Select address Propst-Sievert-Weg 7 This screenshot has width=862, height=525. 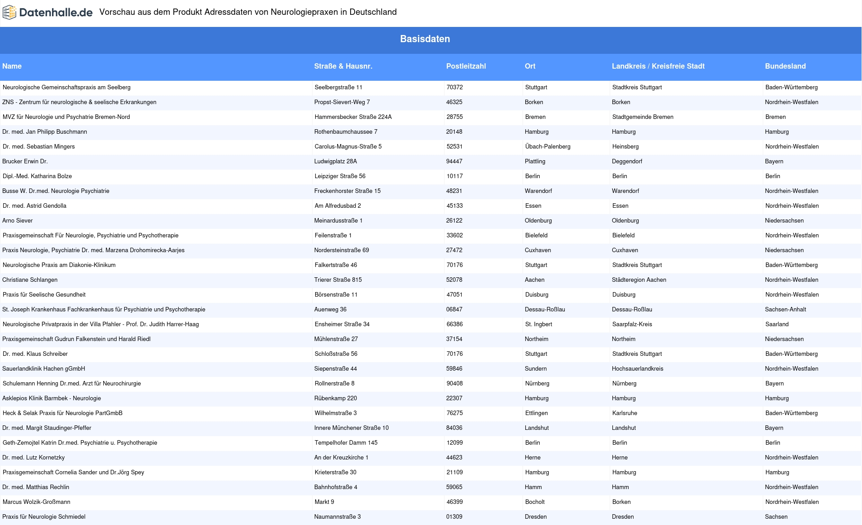(x=342, y=102)
